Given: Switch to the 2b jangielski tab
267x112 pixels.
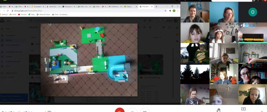Looking at the screenshot, I should coord(38,7).
